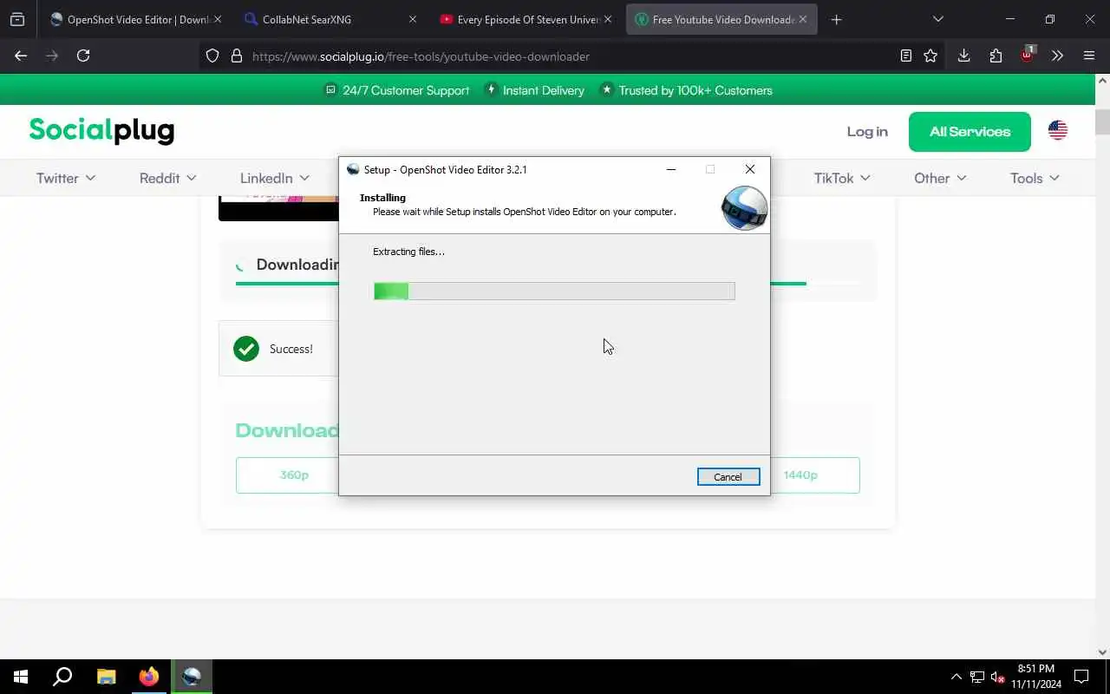Expand the LinkedIn services dropdown
The height and width of the screenshot is (694, 1110).
pos(275,178)
